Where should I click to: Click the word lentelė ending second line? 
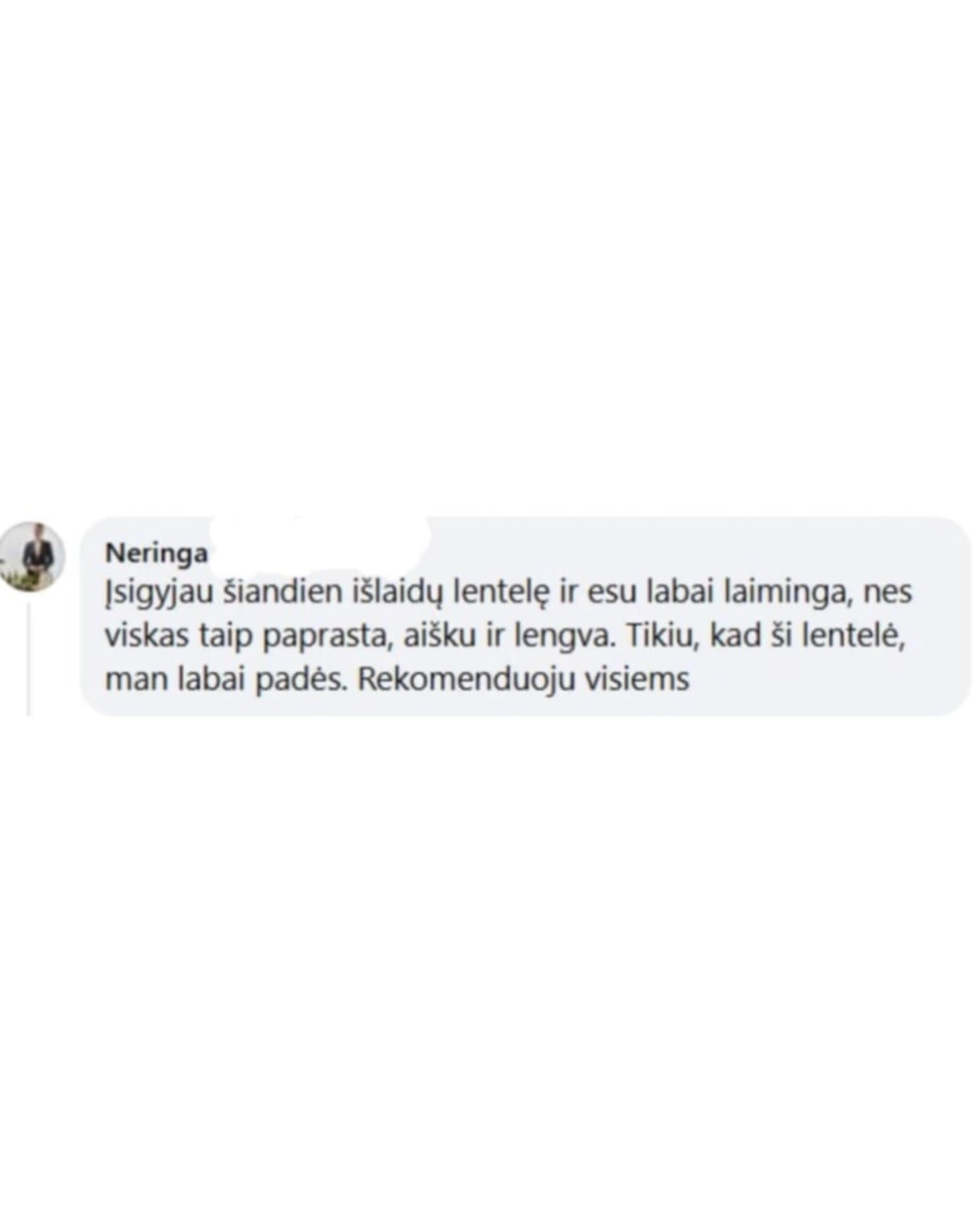[853, 636]
